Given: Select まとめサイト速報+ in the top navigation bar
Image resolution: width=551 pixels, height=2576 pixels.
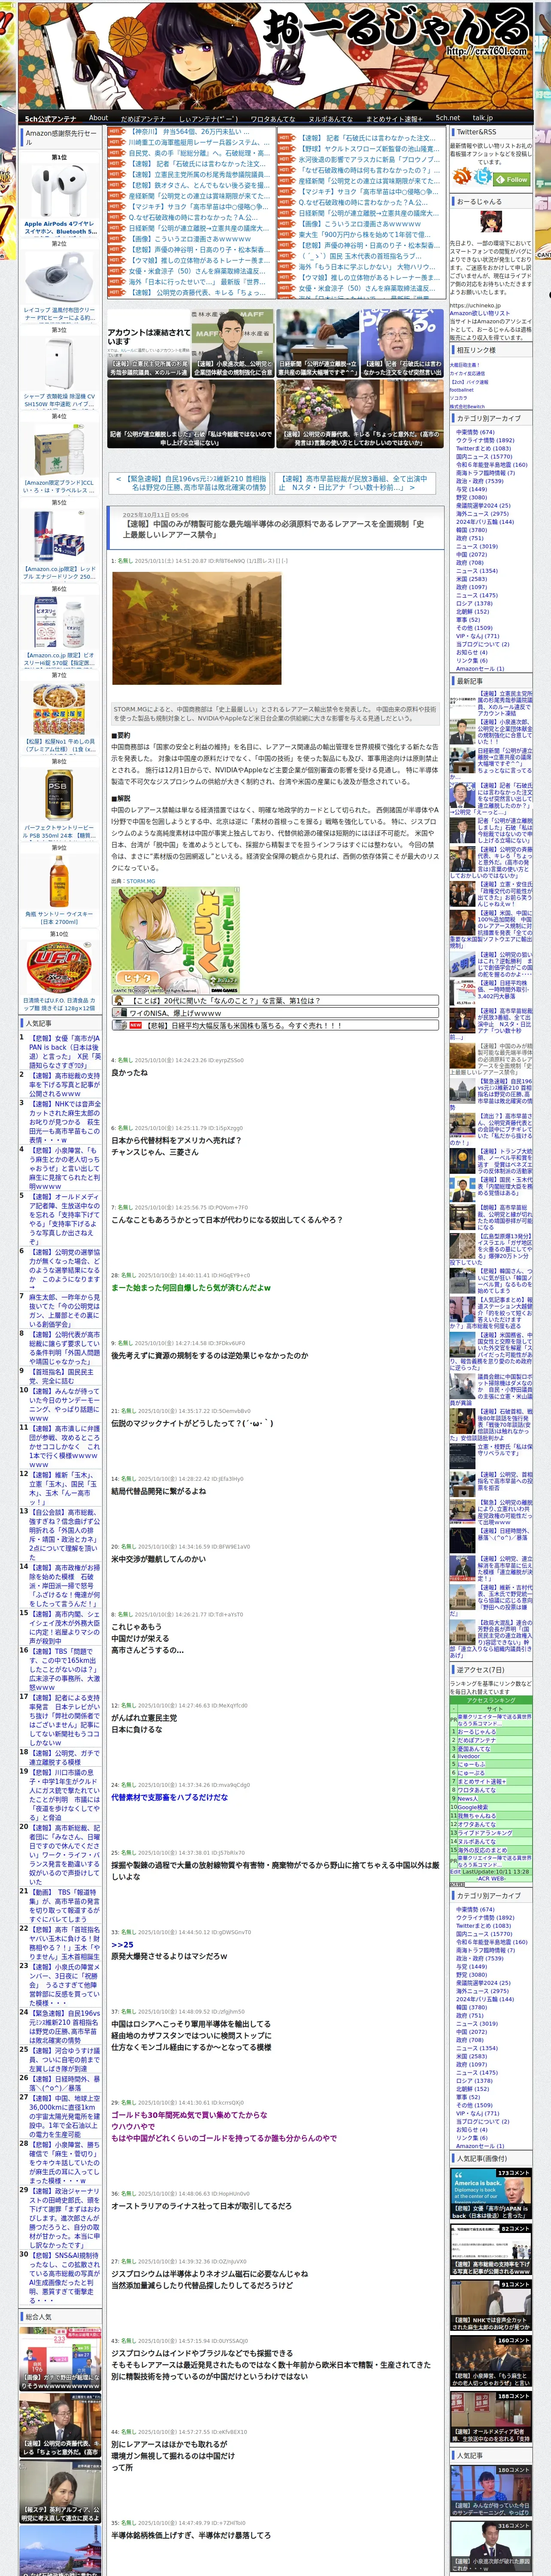Looking at the screenshot, I should (x=395, y=118).
